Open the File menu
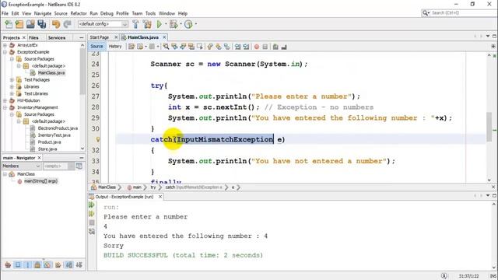The image size is (498, 280). click(5, 13)
